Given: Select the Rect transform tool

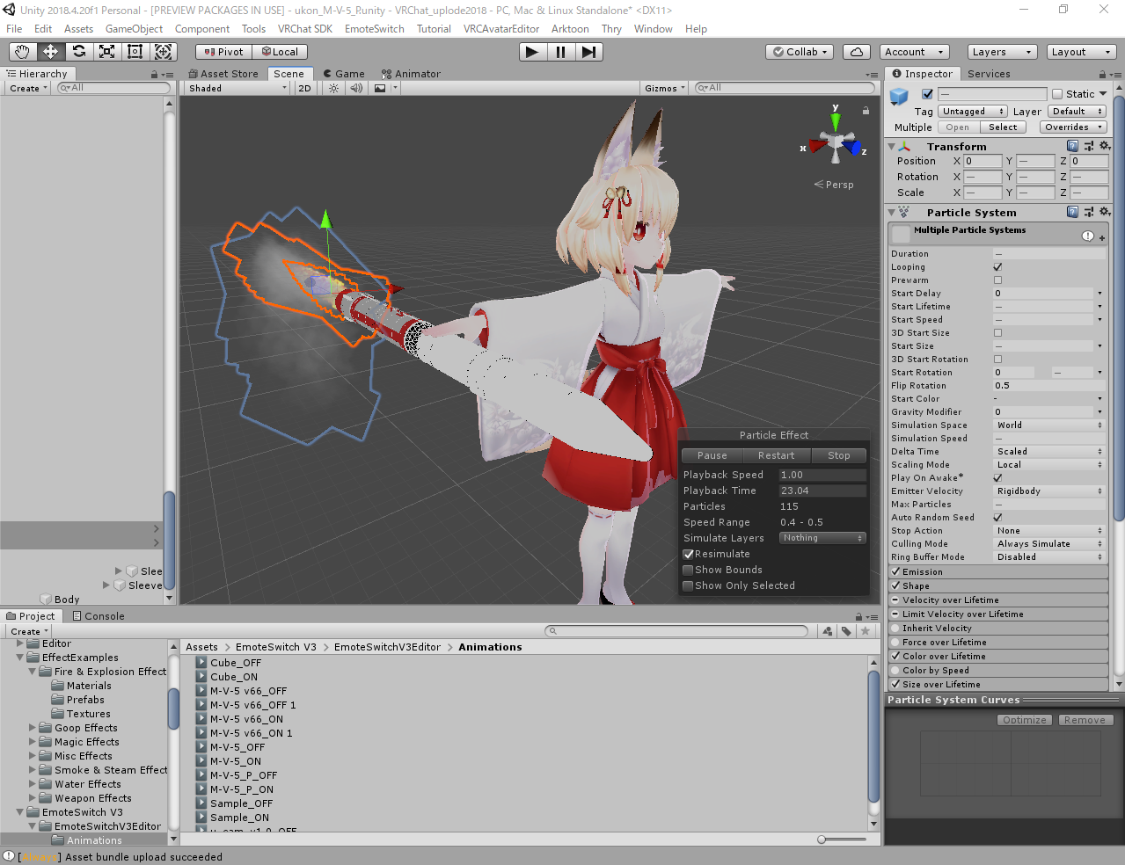Looking at the screenshot, I should pos(135,52).
